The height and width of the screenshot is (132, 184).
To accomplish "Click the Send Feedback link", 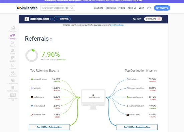I will point(117,25).
